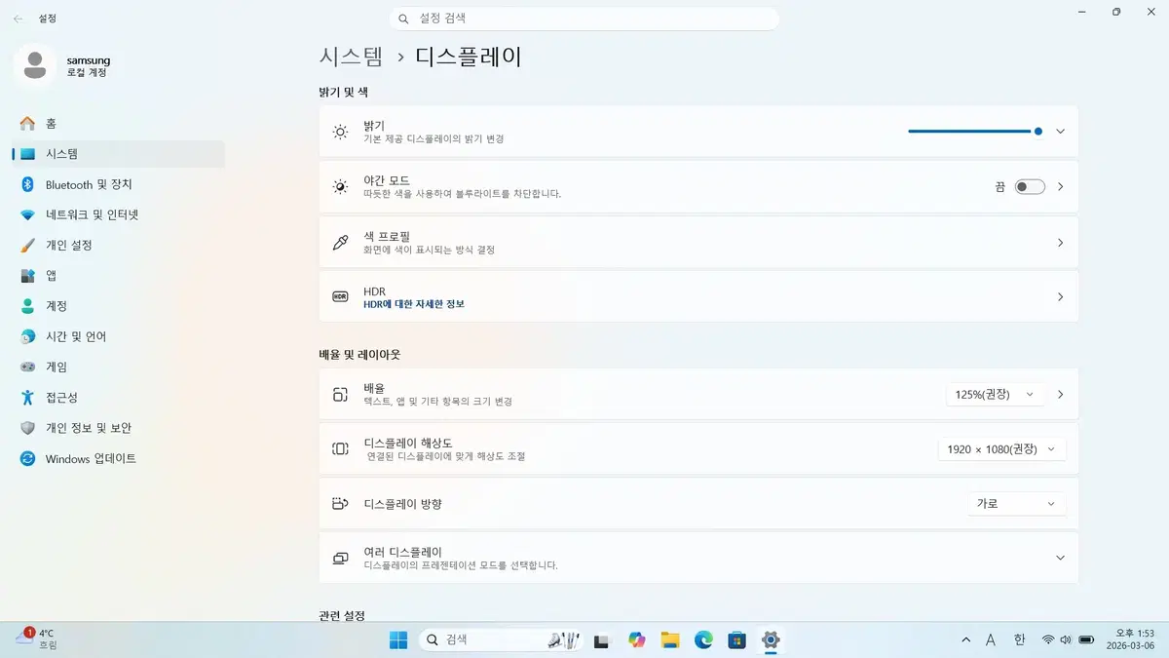Image resolution: width=1169 pixels, height=658 pixels.
Task: Click the 배율 scale icon
Action: (340, 394)
